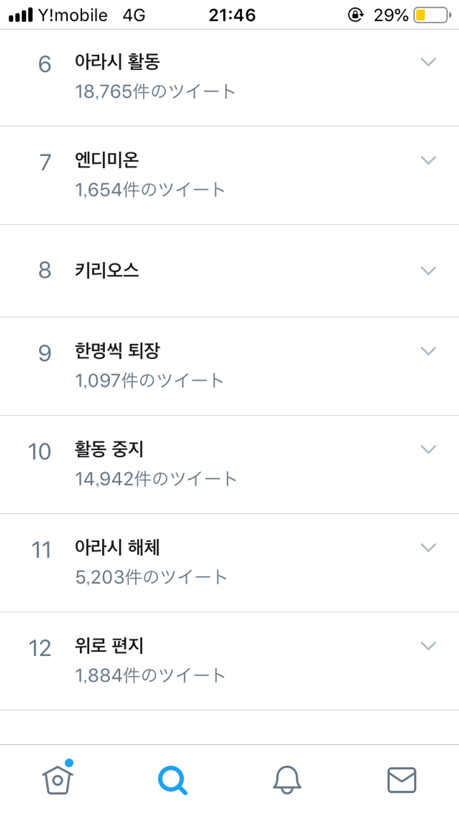This screenshot has width=459, height=815.
Task: Open chevron for trend 10 활동 중지
Action: tap(429, 449)
